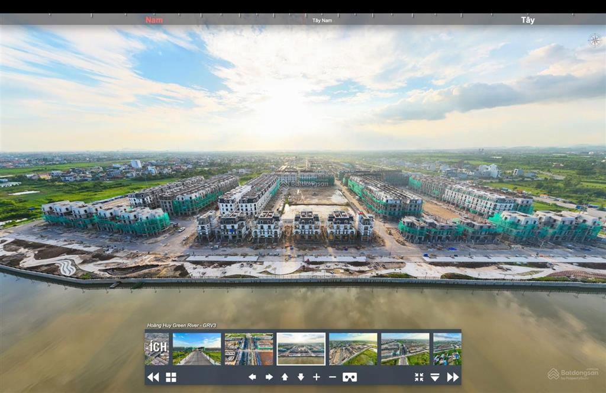Go to previous scene with rewind arrows

coord(153,377)
